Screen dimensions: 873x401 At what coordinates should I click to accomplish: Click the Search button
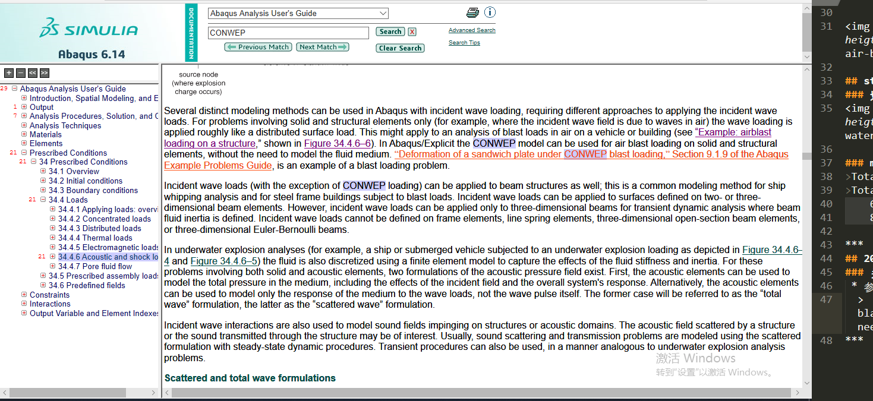point(390,31)
